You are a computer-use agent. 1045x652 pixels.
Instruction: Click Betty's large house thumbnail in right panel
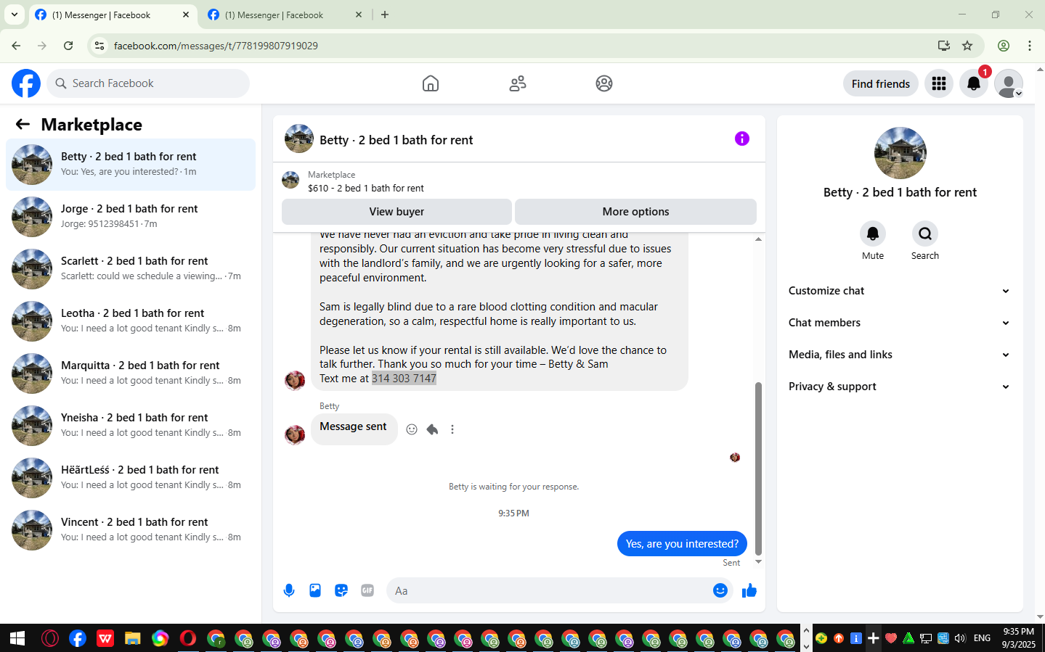(900, 153)
